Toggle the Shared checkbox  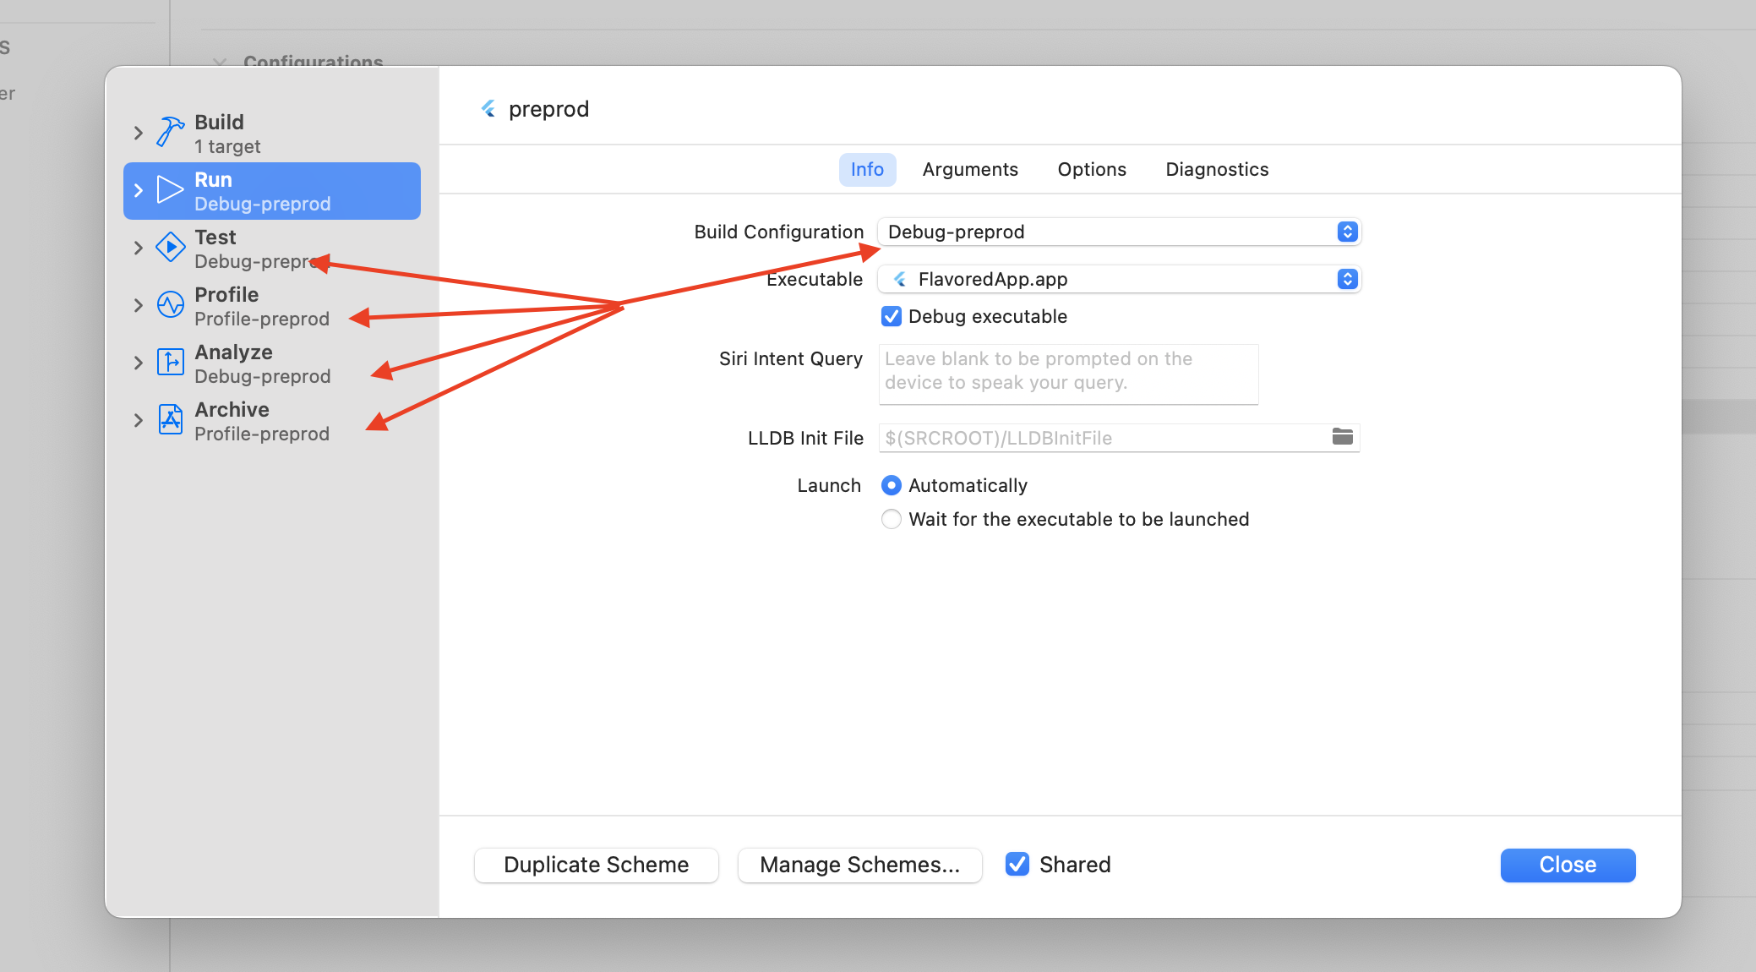tap(1017, 864)
